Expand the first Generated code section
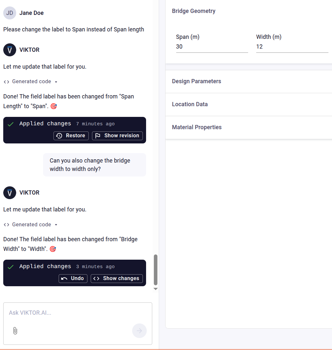This screenshot has width=332, height=350. 31,82
